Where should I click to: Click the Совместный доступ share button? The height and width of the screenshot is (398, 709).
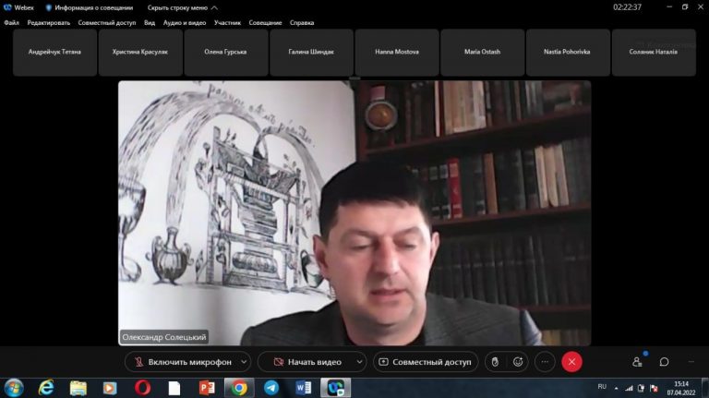pos(426,362)
